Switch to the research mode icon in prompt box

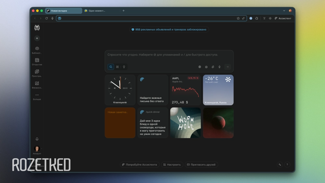tap(117, 67)
